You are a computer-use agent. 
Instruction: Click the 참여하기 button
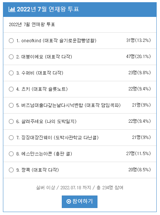[79, 201]
